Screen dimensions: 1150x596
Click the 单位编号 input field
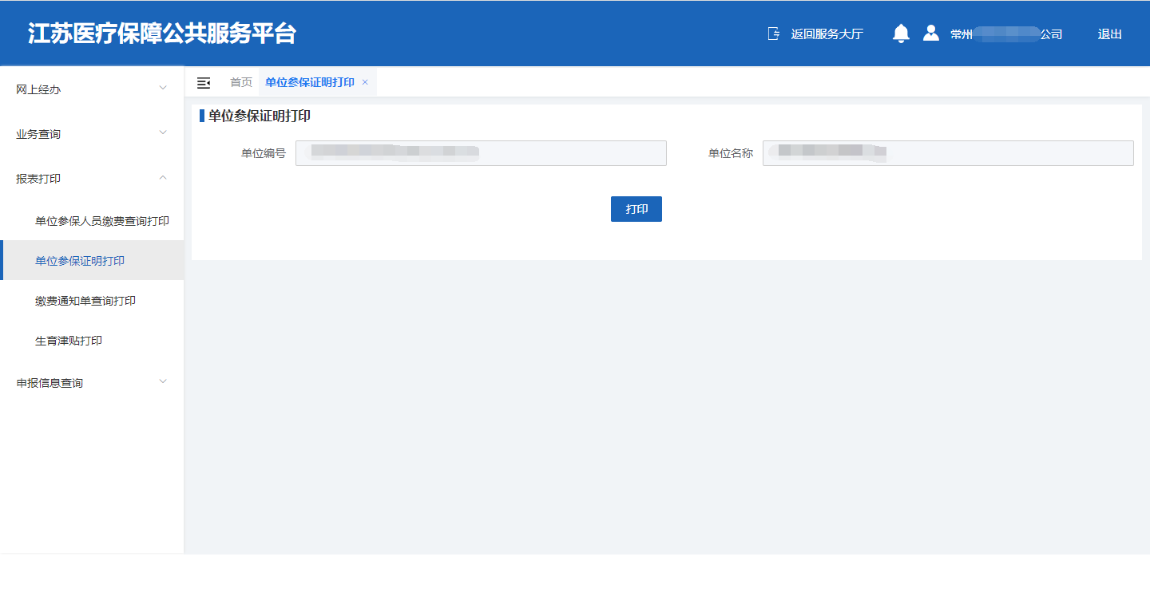click(481, 153)
